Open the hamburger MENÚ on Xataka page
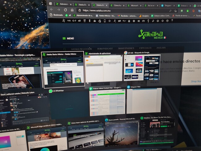This screenshot has height=151, width=201. (68, 38)
